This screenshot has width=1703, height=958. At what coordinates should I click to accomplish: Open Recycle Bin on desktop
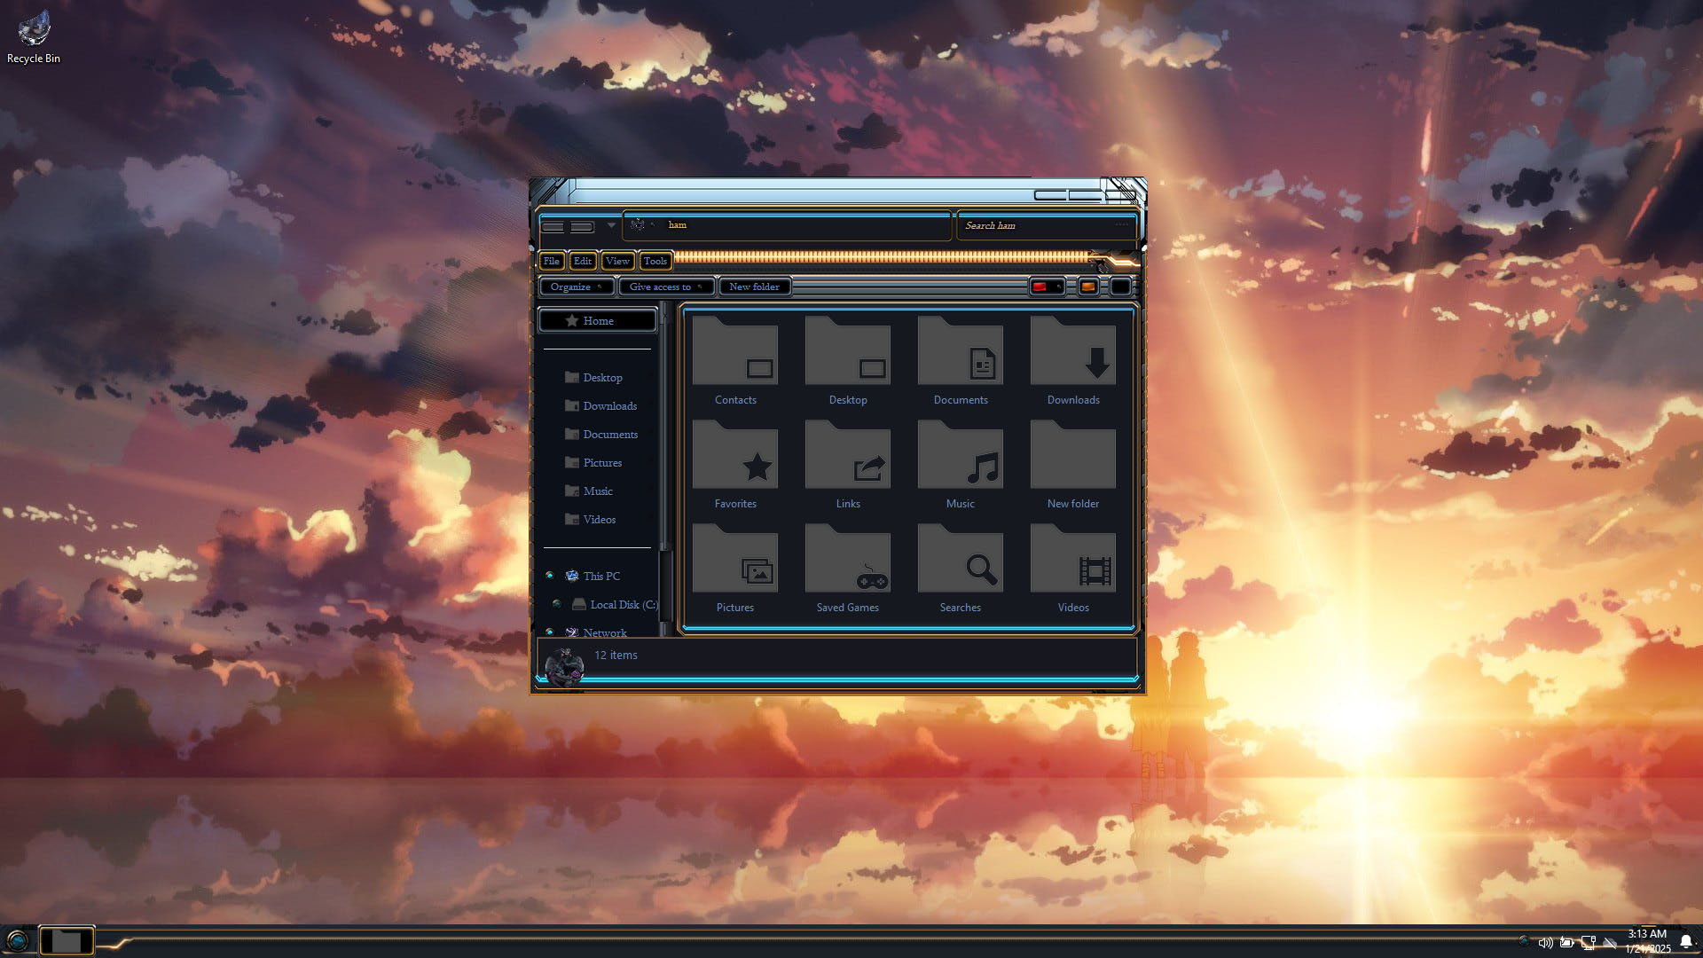[x=34, y=37]
